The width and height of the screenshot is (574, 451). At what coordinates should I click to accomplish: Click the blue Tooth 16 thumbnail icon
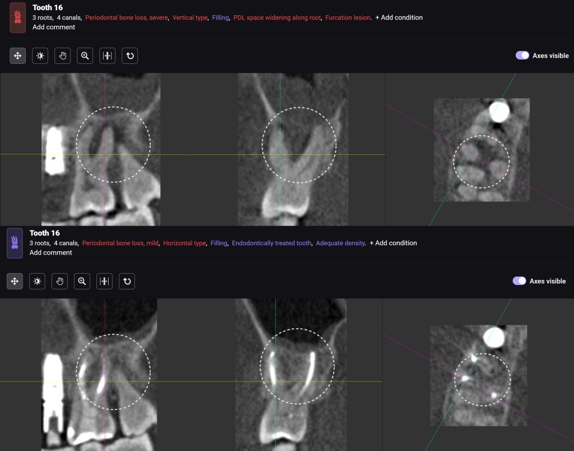pyautogui.click(x=15, y=243)
